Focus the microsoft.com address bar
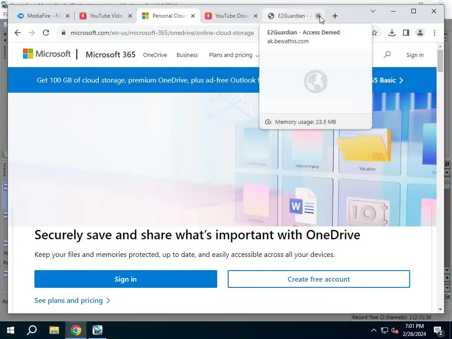 point(162,33)
